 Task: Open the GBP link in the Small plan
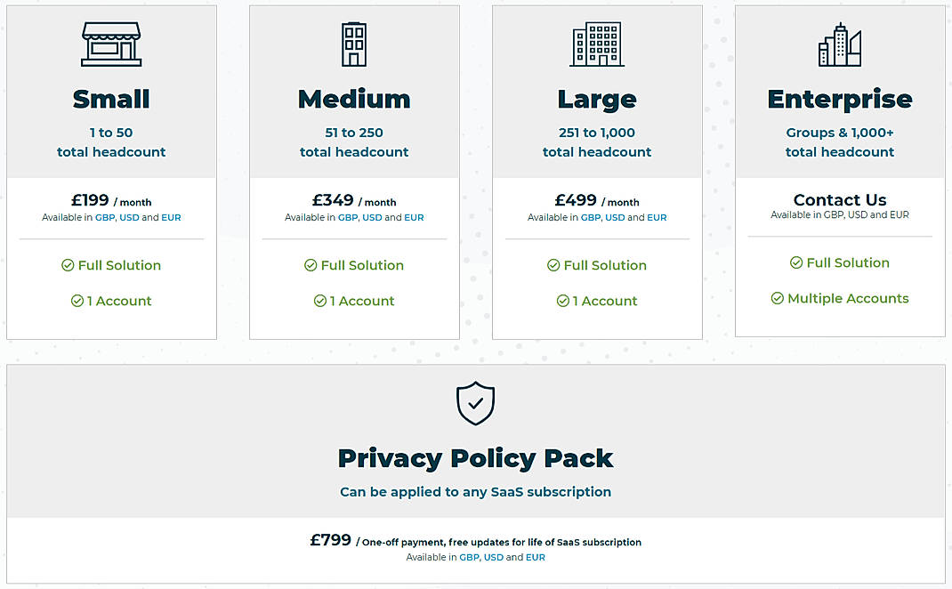tap(106, 217)
